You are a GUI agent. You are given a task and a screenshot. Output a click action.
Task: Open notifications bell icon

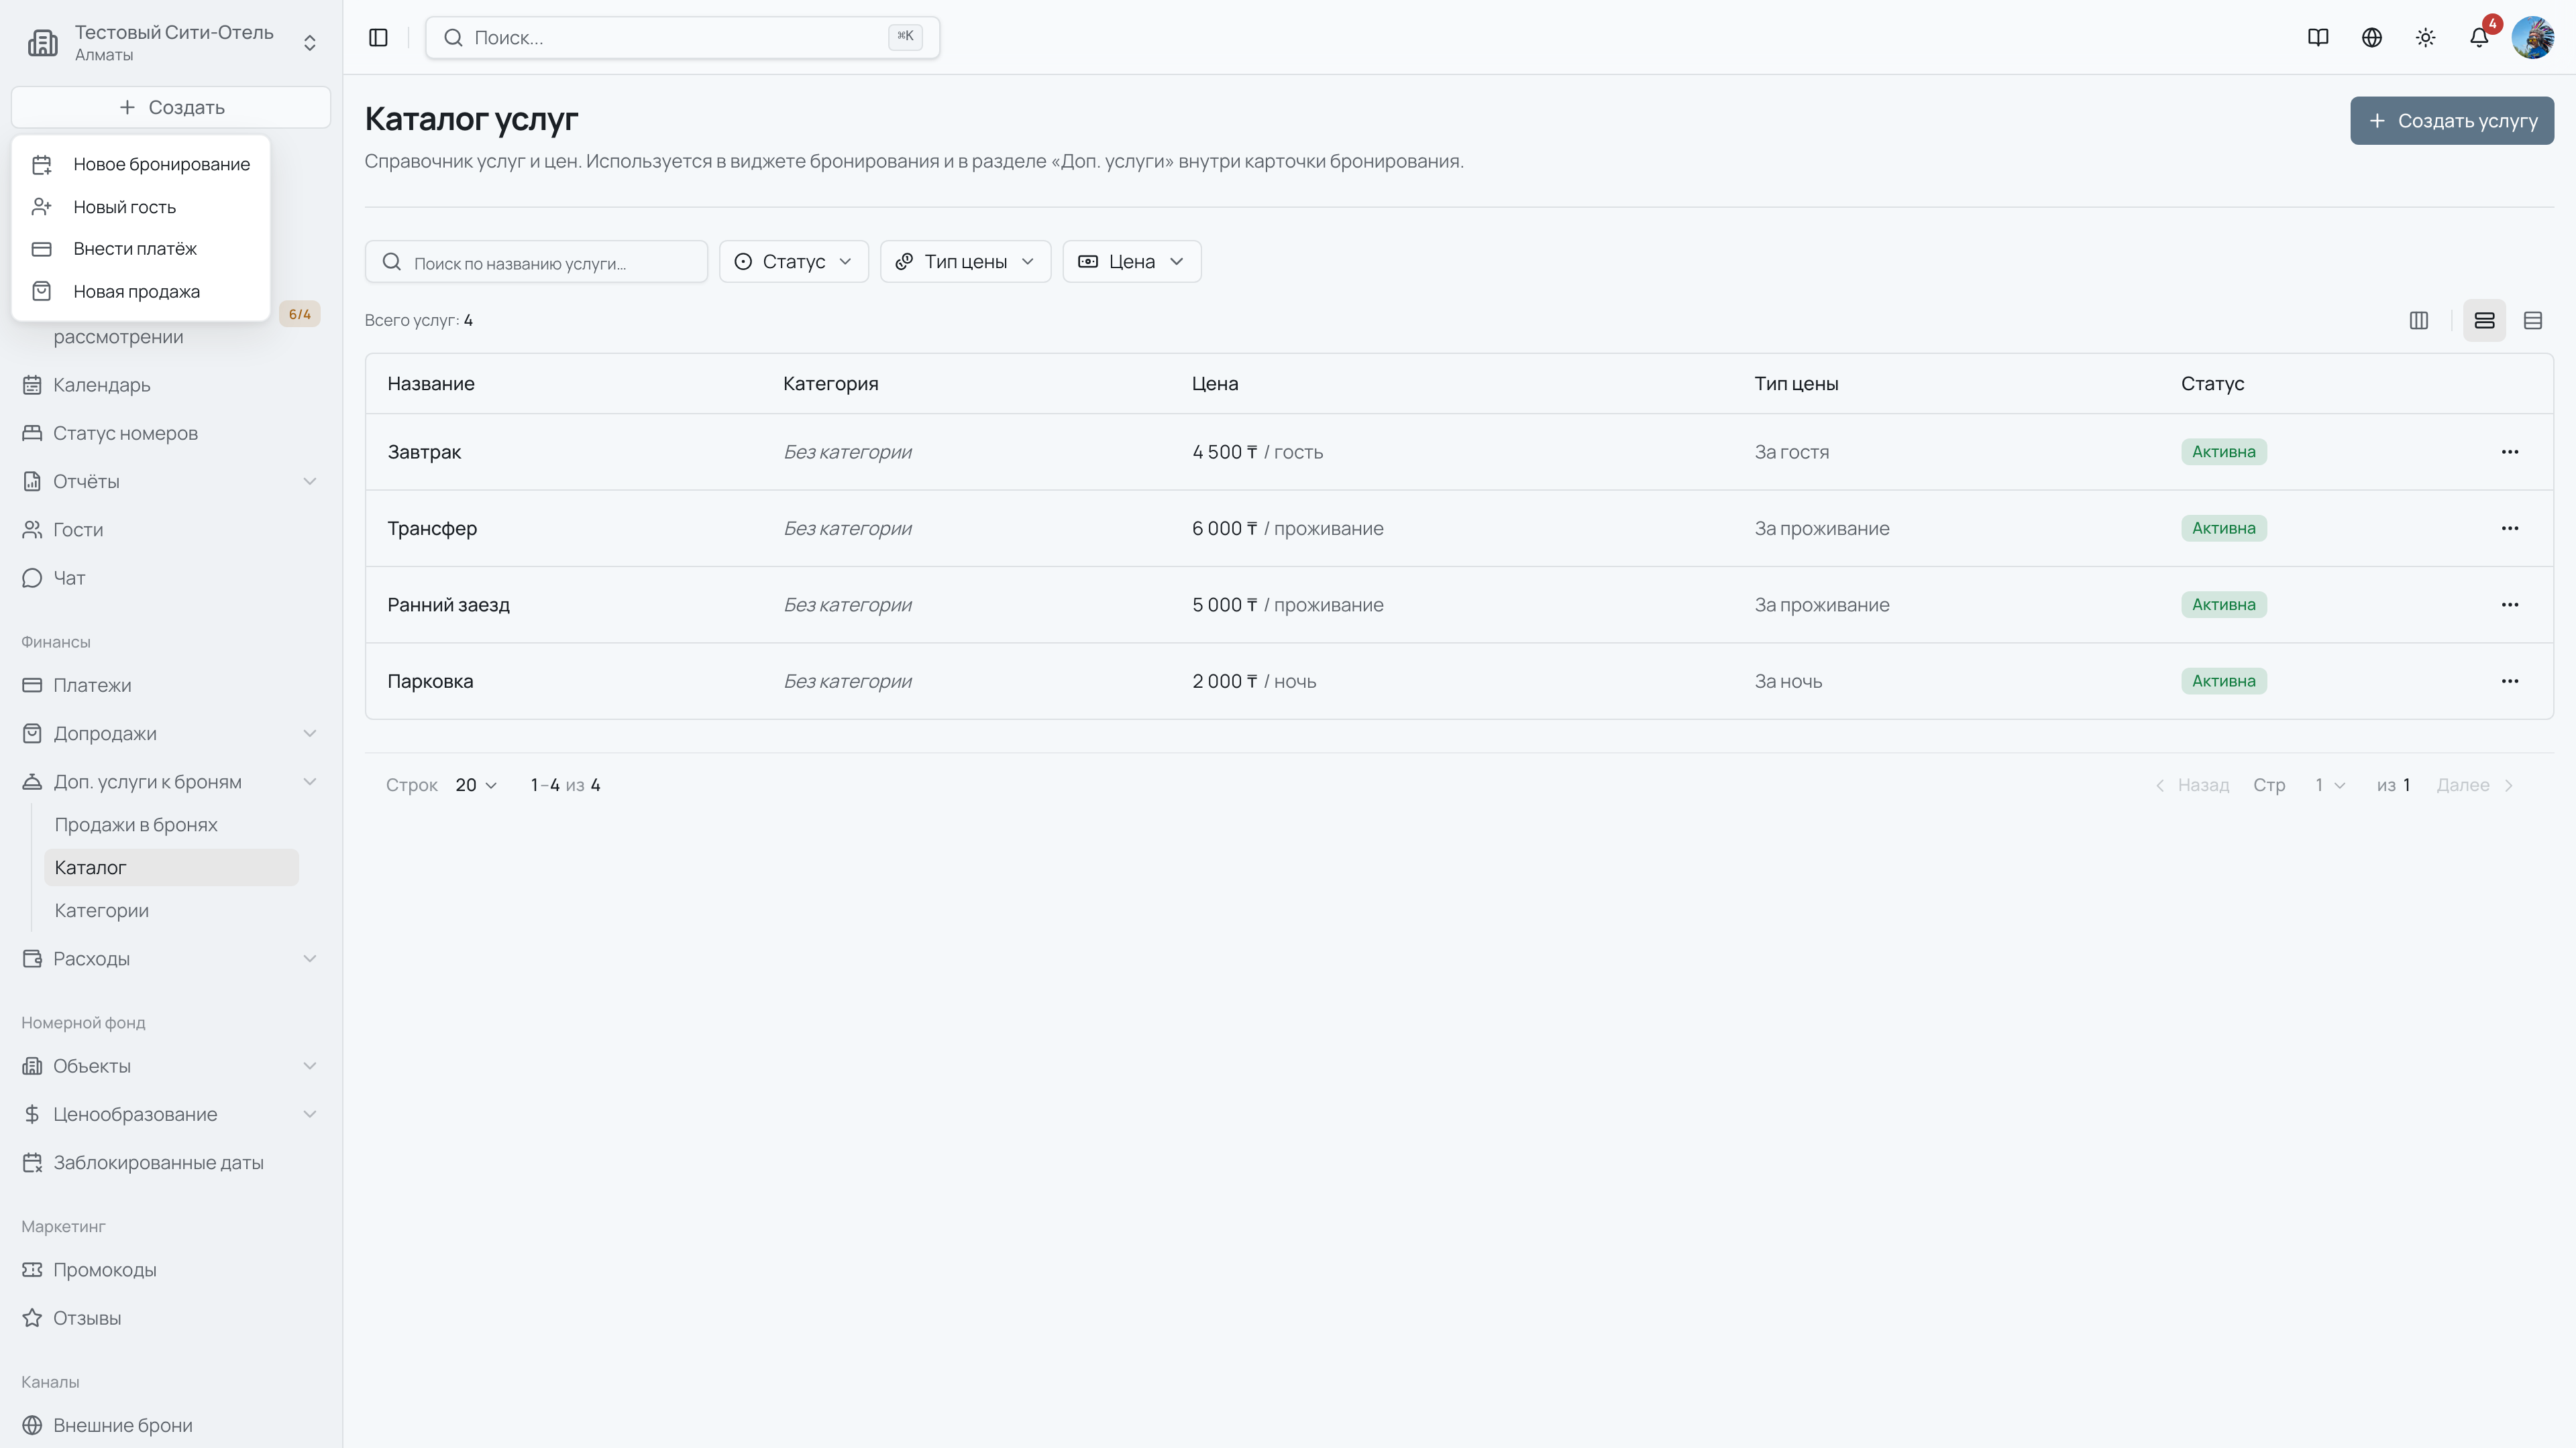tap(2479, 38)
